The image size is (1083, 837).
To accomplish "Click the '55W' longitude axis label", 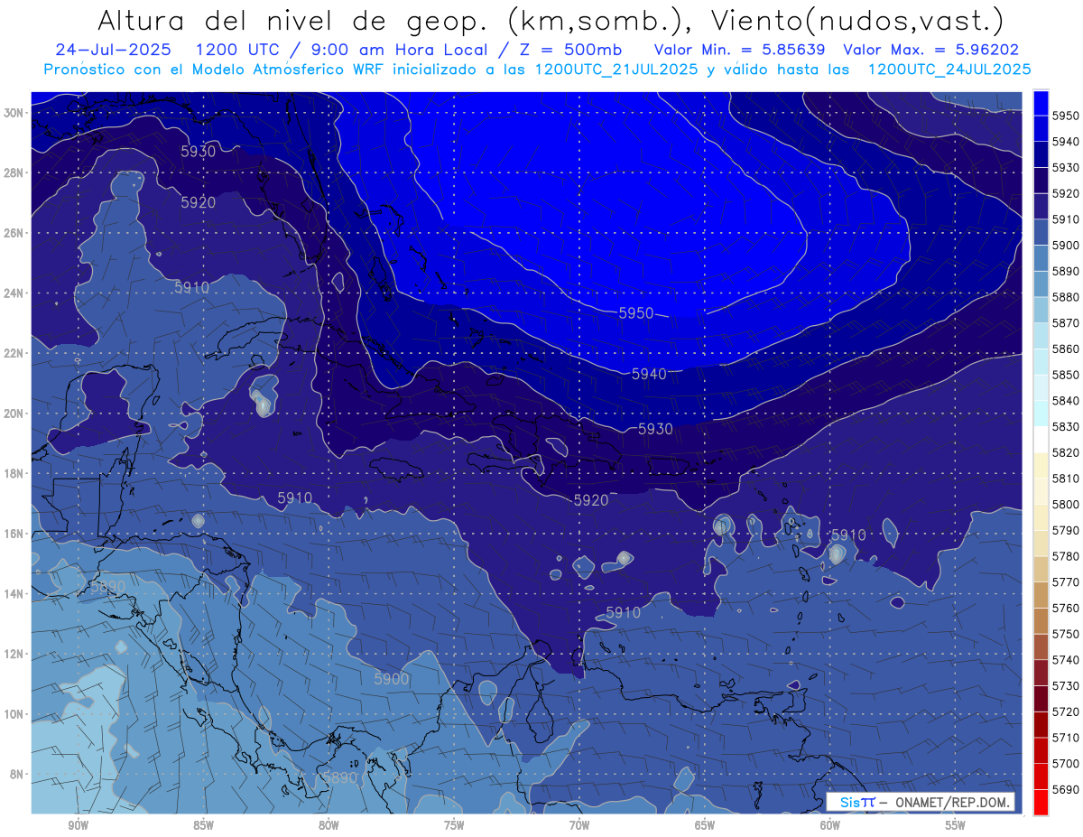I will click(x=956, y=825).
